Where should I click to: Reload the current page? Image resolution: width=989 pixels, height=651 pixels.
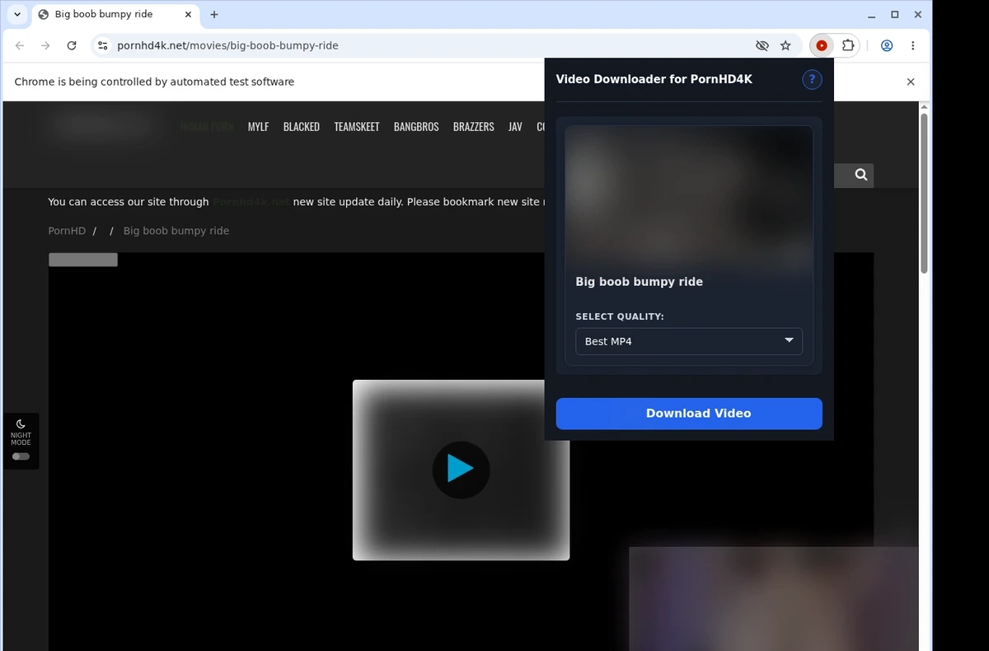coord(72,45)
